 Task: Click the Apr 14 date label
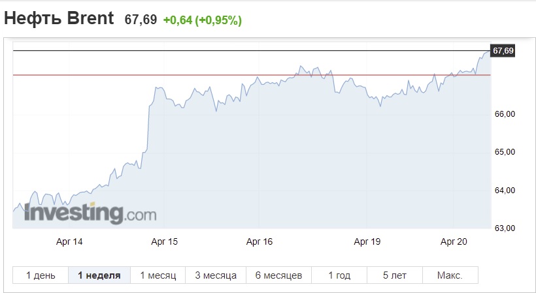pyautogui.click(x=69, y=242)
